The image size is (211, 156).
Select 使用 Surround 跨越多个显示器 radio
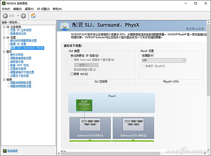(x=72, y=60)
